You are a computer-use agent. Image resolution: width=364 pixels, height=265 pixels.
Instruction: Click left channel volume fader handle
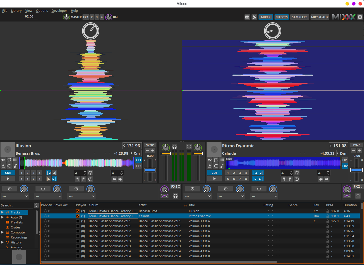click(x=165, y=153)
